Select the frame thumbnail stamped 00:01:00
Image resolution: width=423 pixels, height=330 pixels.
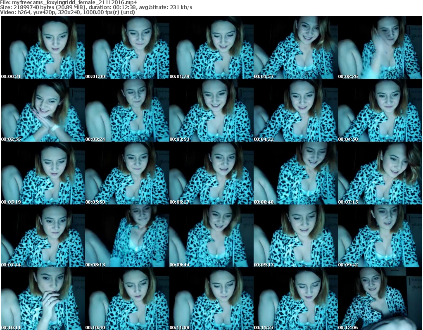[x=127, y=47]
